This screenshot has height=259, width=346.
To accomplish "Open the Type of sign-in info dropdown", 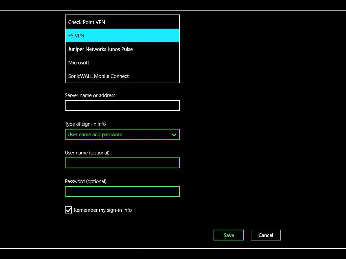I will (x=122, y=134).
